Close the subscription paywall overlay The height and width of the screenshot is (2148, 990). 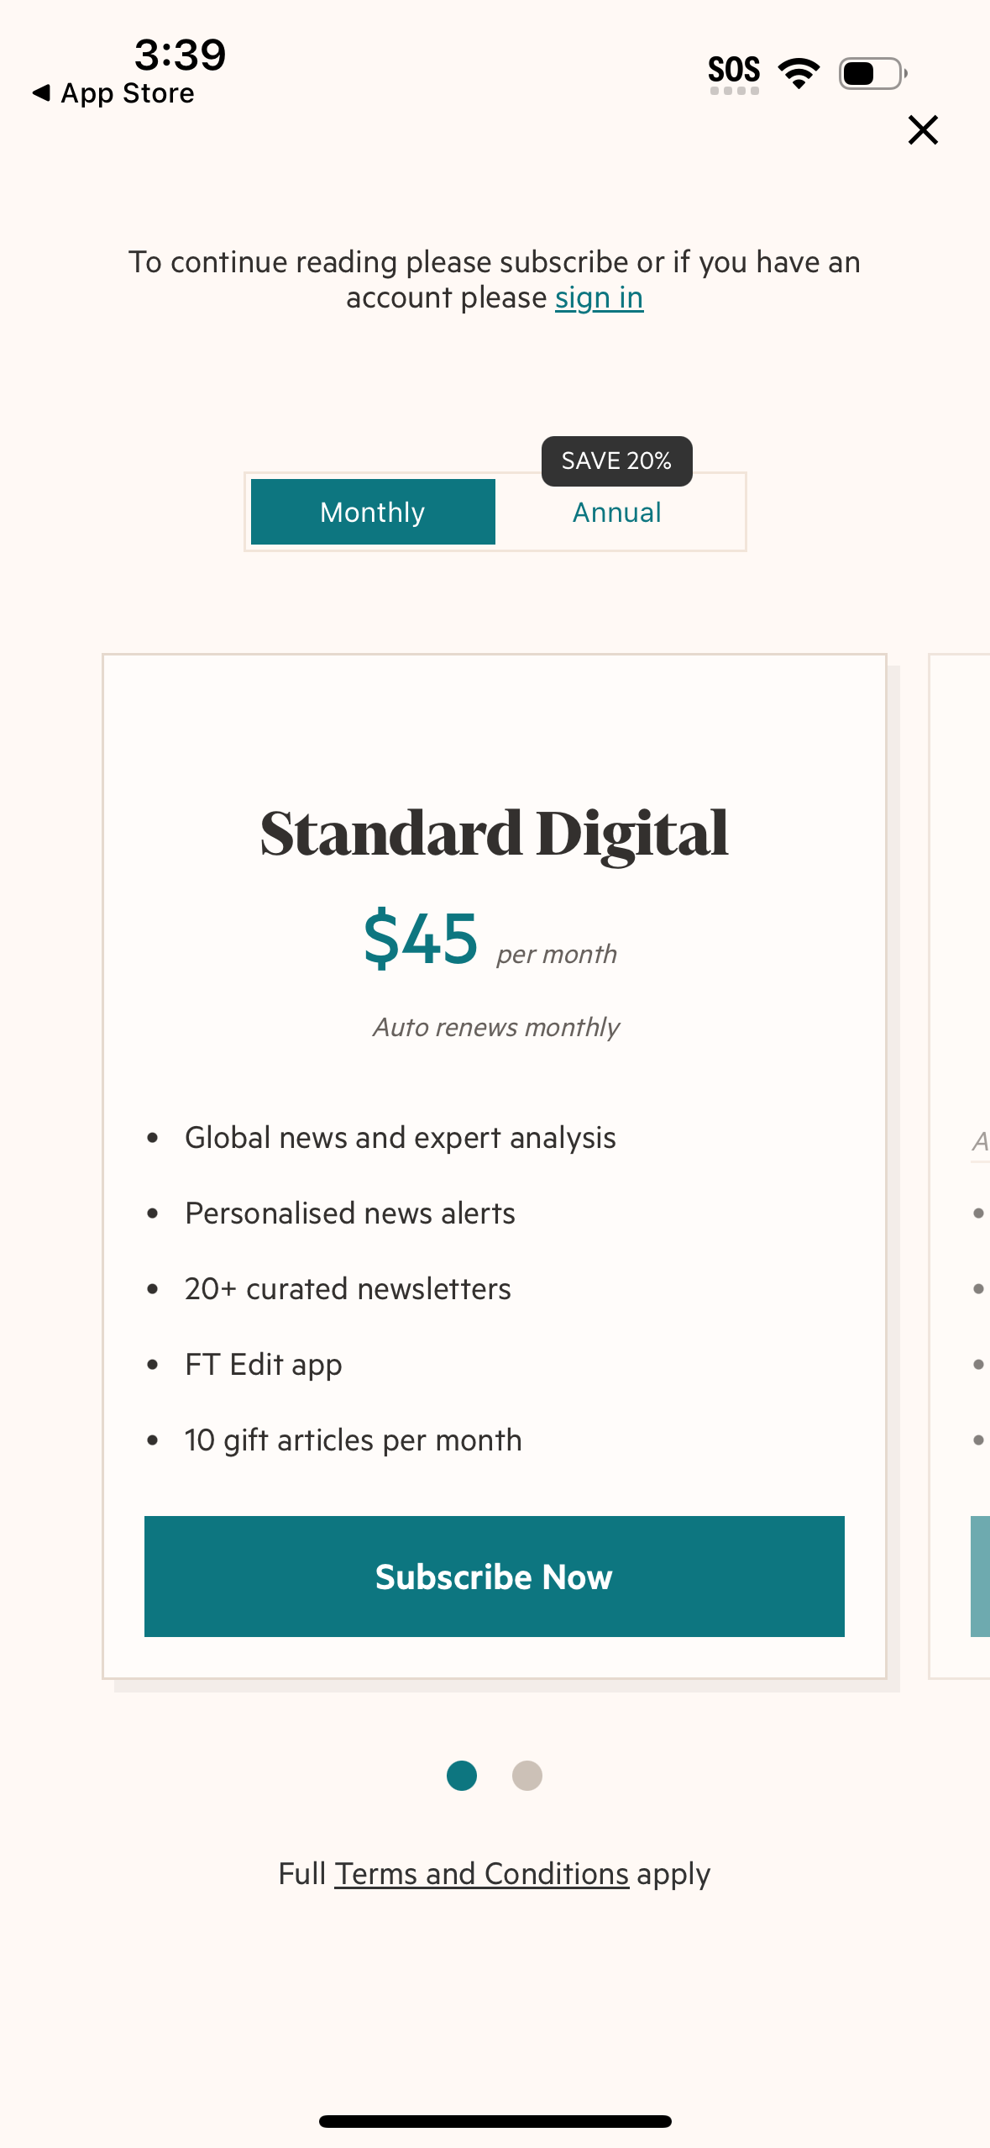[x=922, y=130]
